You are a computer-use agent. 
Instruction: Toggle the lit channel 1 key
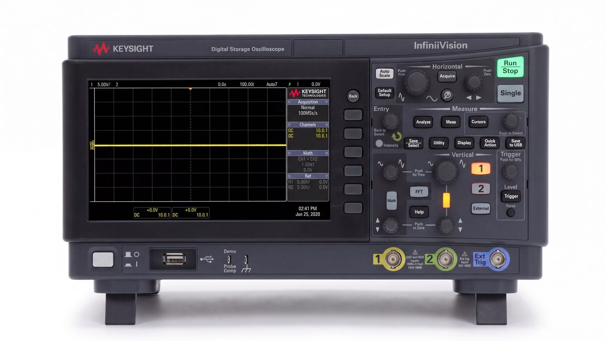[x=481, y=168]
